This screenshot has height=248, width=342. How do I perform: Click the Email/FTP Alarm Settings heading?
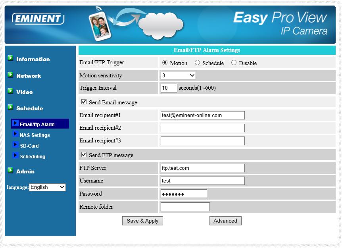[x=207, y=50]
